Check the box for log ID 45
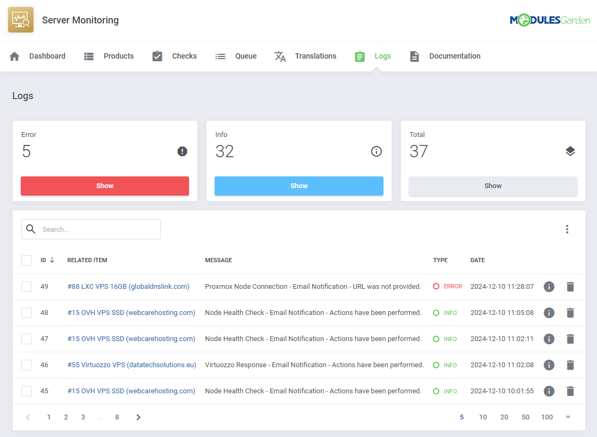The height and width of the screenshot is (437, 597). point(27,391)
